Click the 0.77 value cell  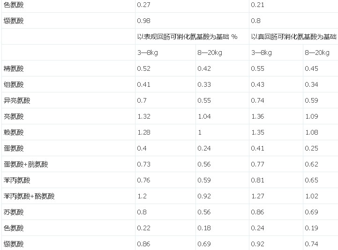point(258,164)
